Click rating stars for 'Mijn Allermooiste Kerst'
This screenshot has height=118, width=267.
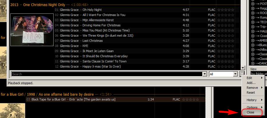point(226,20)
